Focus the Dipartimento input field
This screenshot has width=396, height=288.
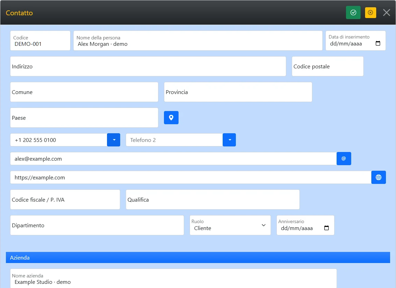[x=97, y=225]
